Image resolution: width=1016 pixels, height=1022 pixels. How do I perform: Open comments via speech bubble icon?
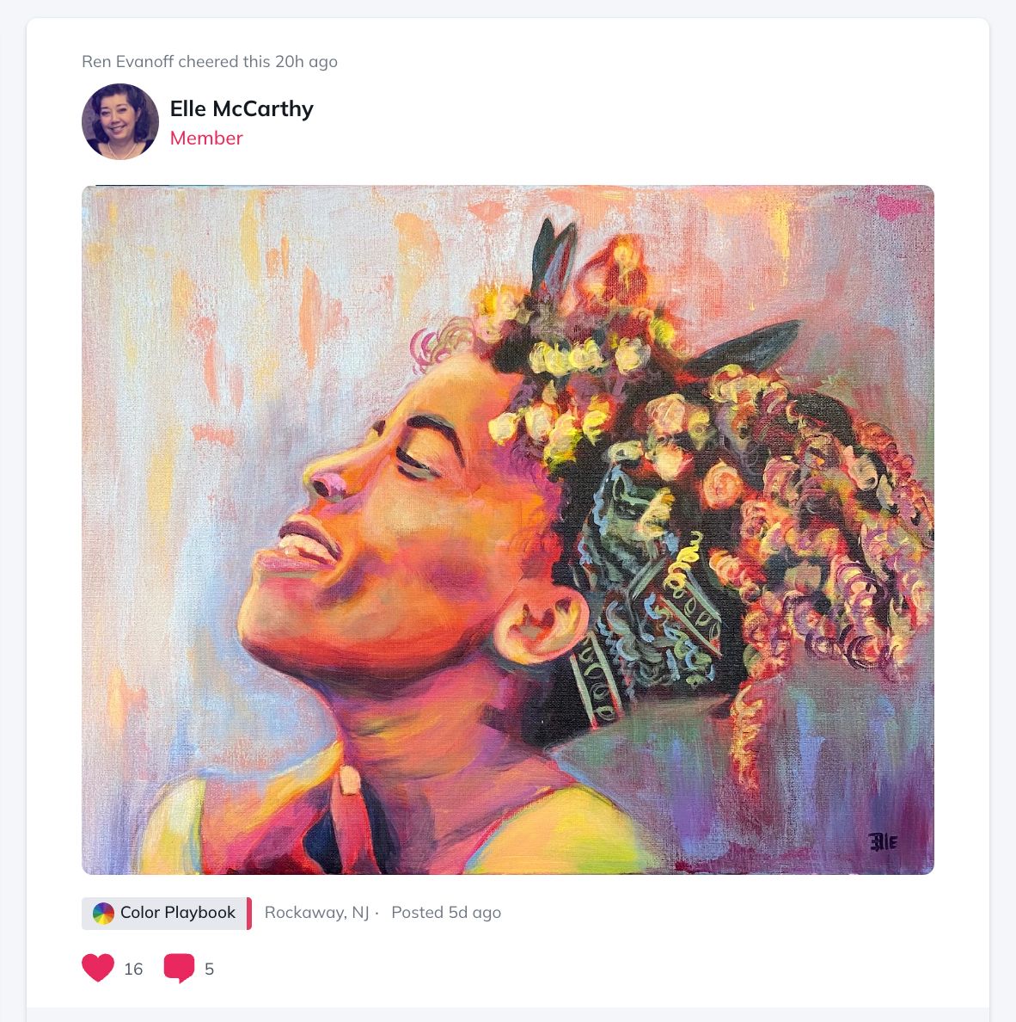point(179,968)
